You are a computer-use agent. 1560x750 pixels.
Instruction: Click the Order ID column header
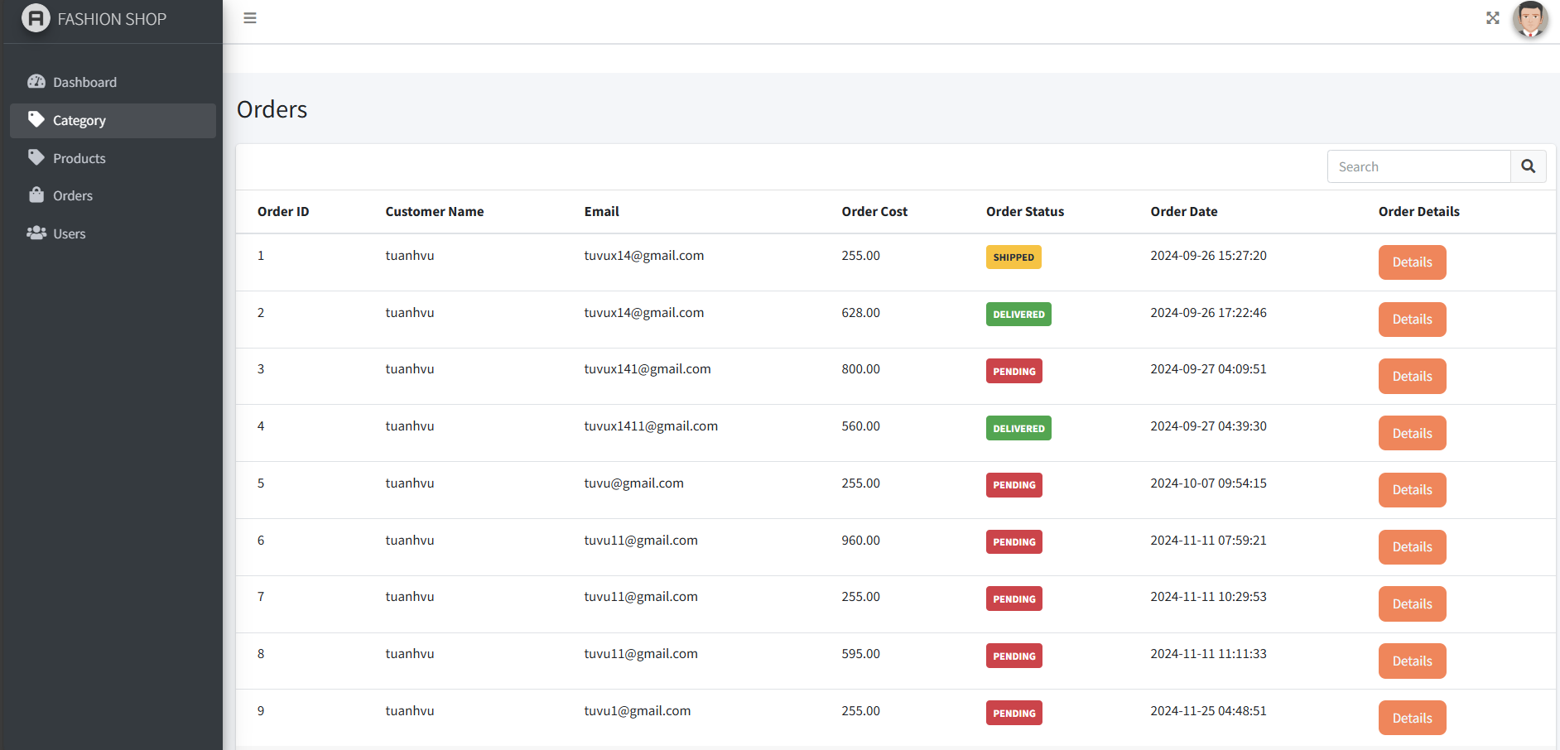click(x=283, y=212)
